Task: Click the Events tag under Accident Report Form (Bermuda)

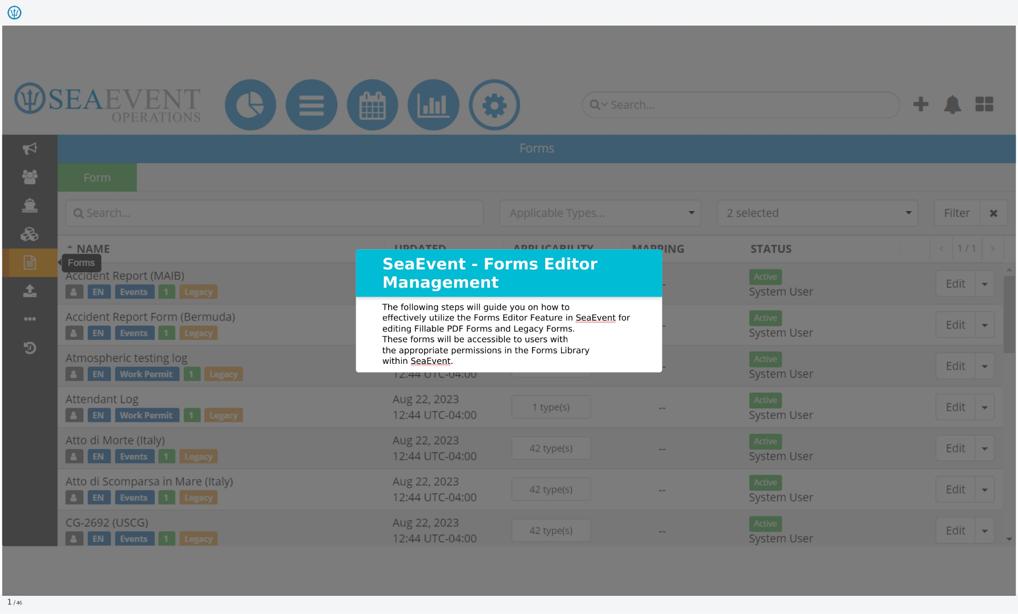Action: pyautogui.click(x=134, y=333)
